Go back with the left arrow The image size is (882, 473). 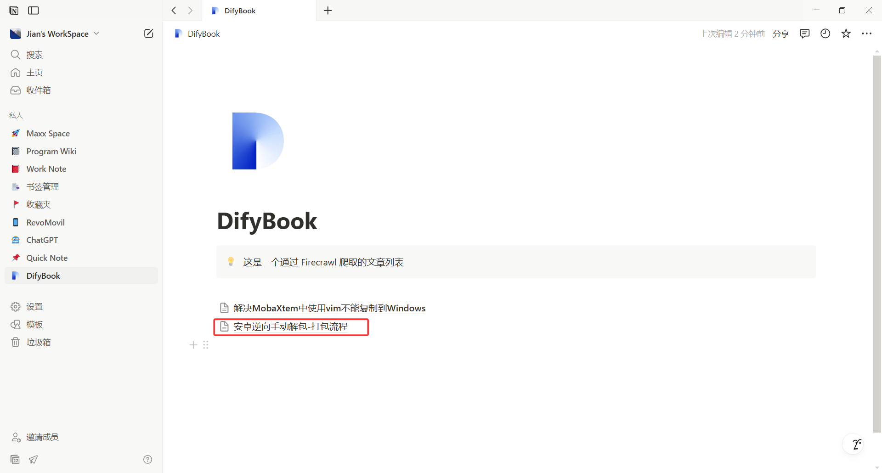174,10
